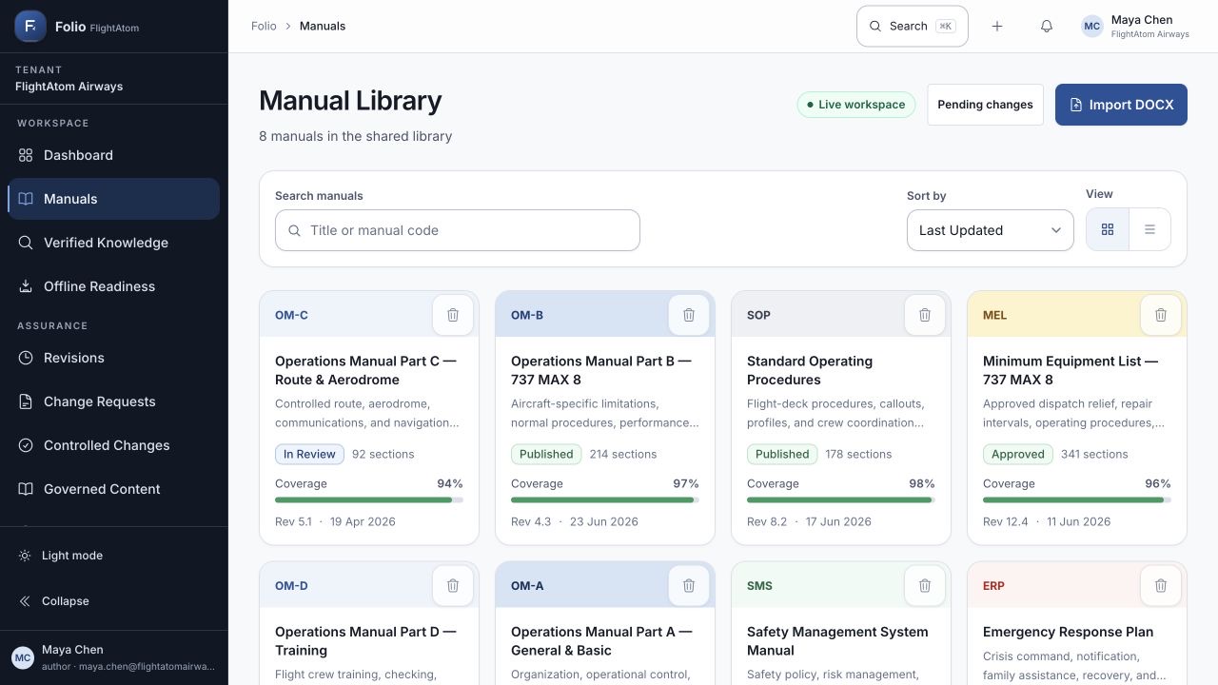Click the Approved status badge on MEL
The image size is (1218, 685).
point(1017,454)
